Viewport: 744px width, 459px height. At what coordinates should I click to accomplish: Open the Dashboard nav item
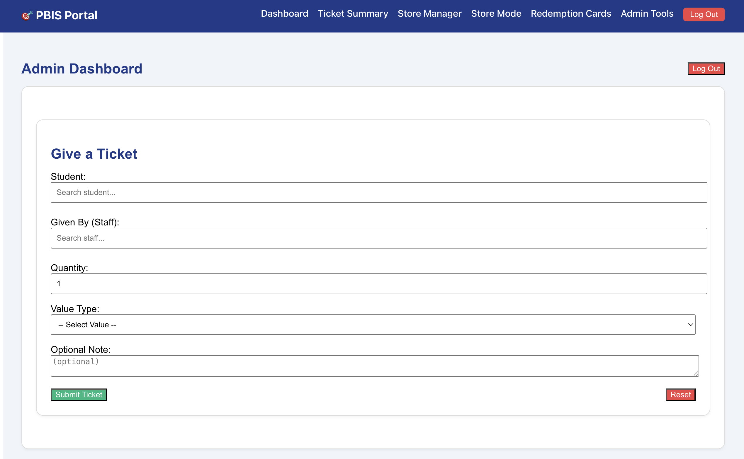click(284, 14)
